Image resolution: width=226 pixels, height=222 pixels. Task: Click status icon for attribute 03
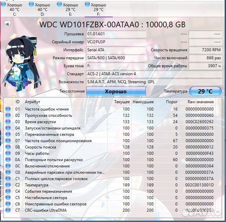tap(8, 122)
